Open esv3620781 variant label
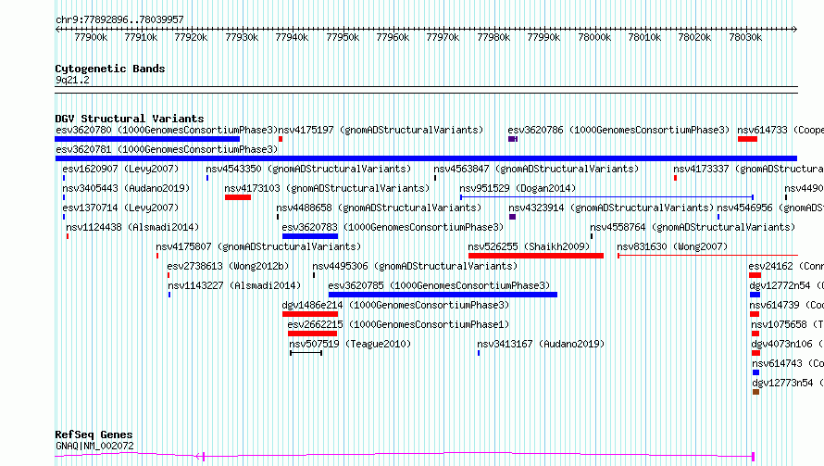This screenshot has width=824, height=466. [167, 149]
